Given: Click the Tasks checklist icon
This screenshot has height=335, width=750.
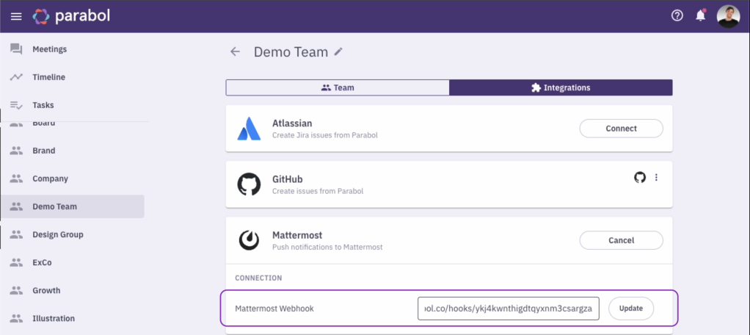Looking at the screenshot, I should click(16, 105).
